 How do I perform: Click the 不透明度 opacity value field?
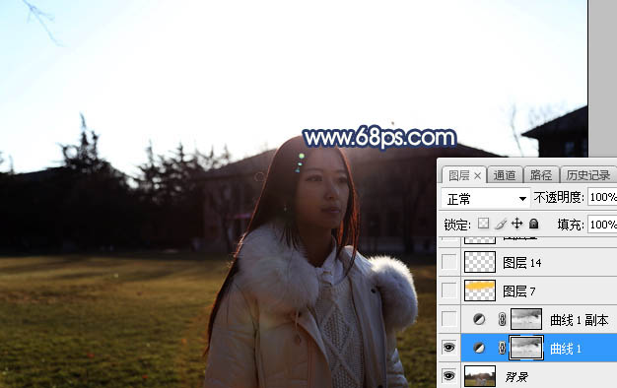tap(602, 197)
